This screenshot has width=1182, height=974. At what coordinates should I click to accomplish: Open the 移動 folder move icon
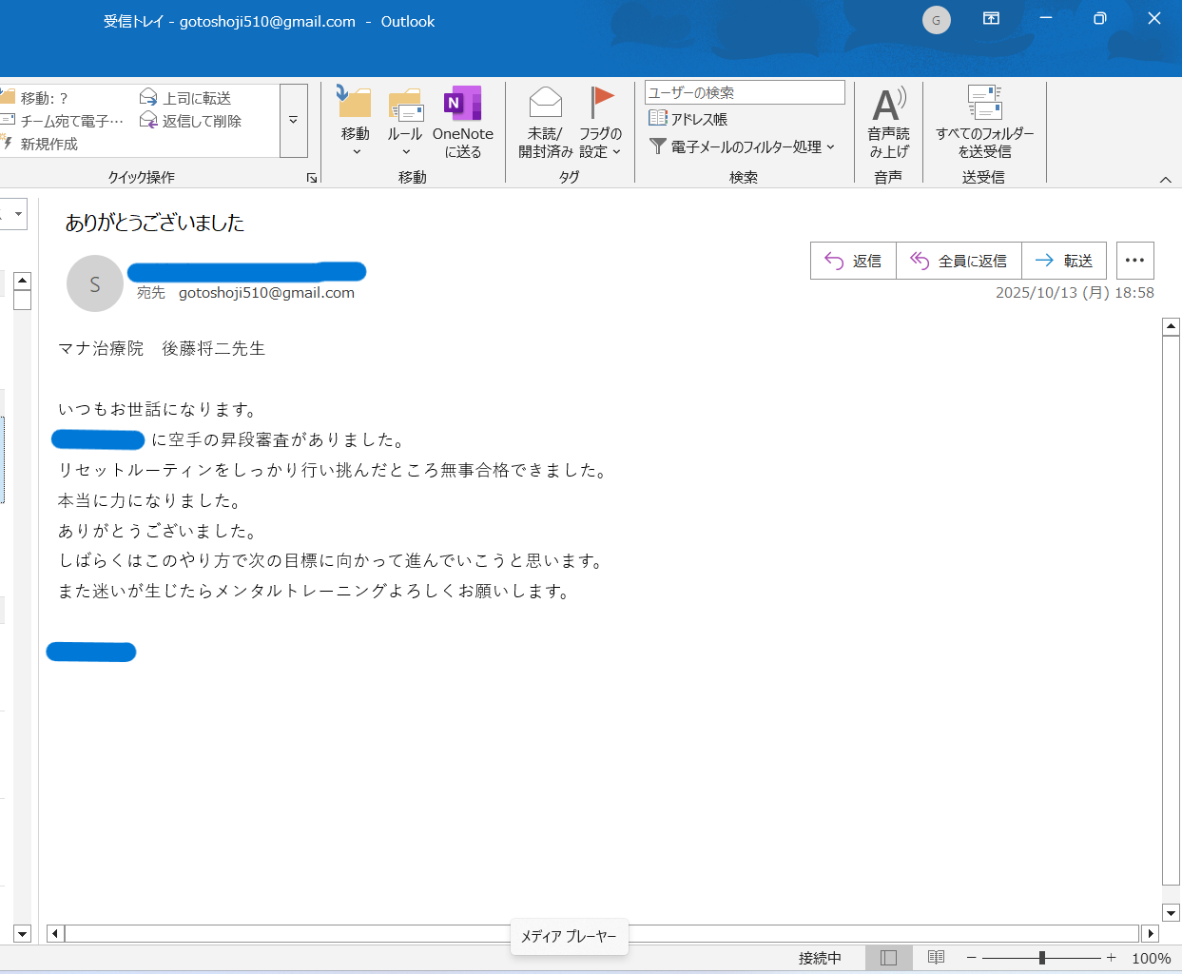tap(355, 105)
